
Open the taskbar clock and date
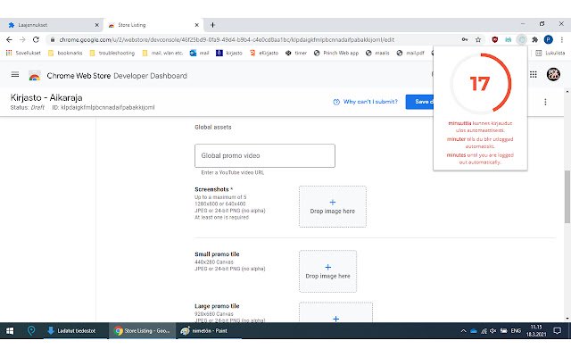[x=536, y=331]
